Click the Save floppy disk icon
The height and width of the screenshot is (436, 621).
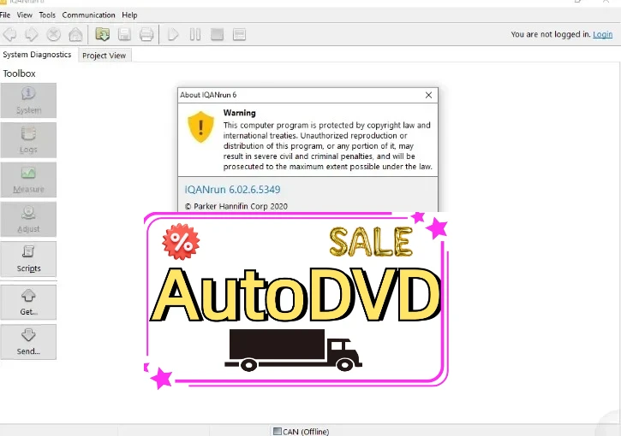click(x=124, y=34)
